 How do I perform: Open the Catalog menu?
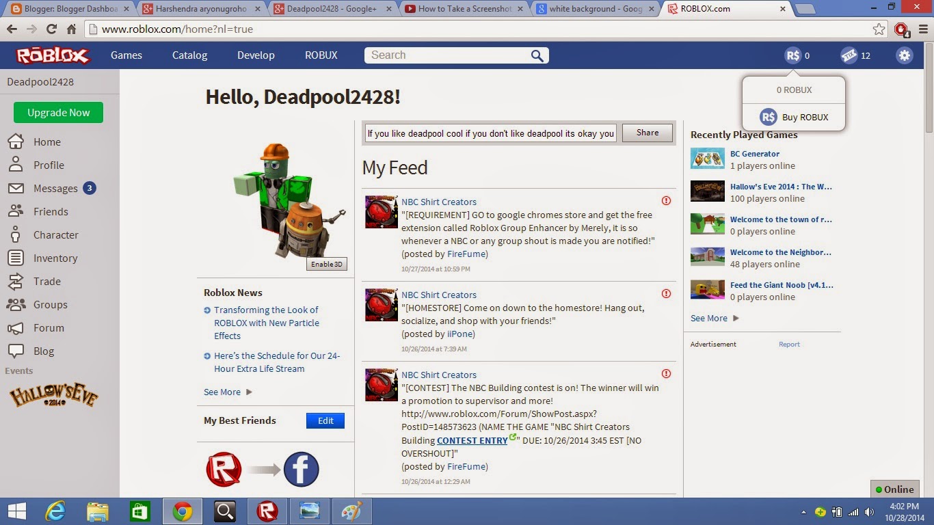[x=189, y=55]
